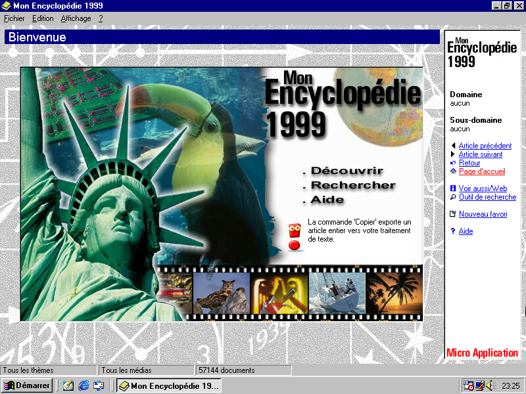Click the magnifier icon beside Outil de recherche
The height and width of the screenshot is (394, 526).
coord(453,197)
